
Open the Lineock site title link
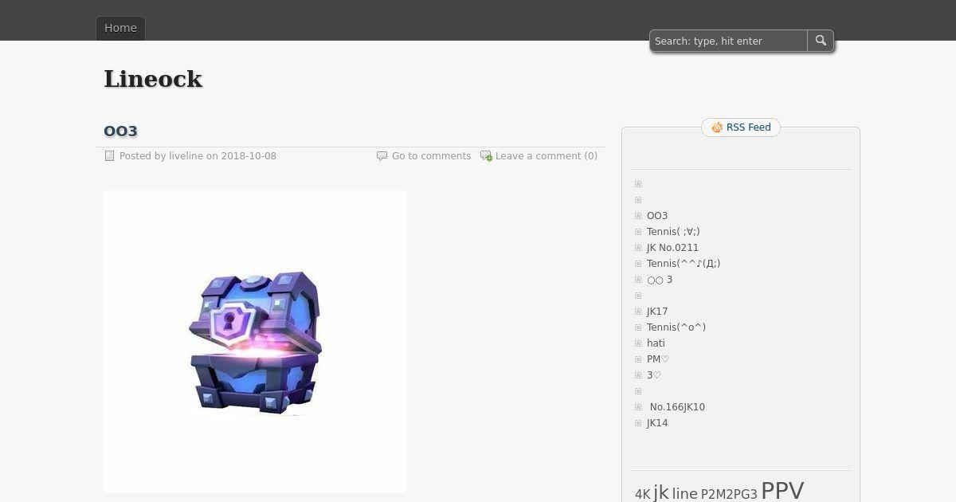point(153,79)
